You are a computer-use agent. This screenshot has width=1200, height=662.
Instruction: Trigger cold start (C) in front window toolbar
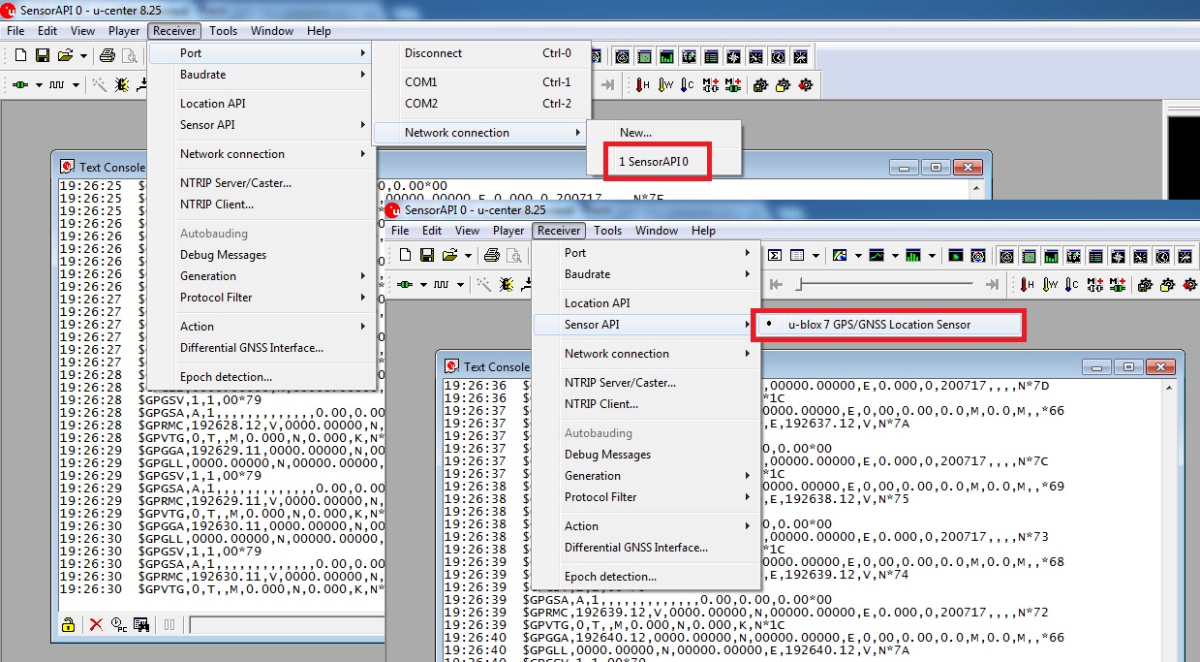tap(1071, 284)
